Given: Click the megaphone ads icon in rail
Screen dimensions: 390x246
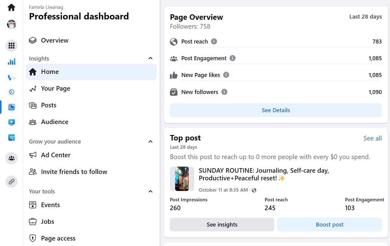Looking at the screenshot, I should click(x=12, y=77).
